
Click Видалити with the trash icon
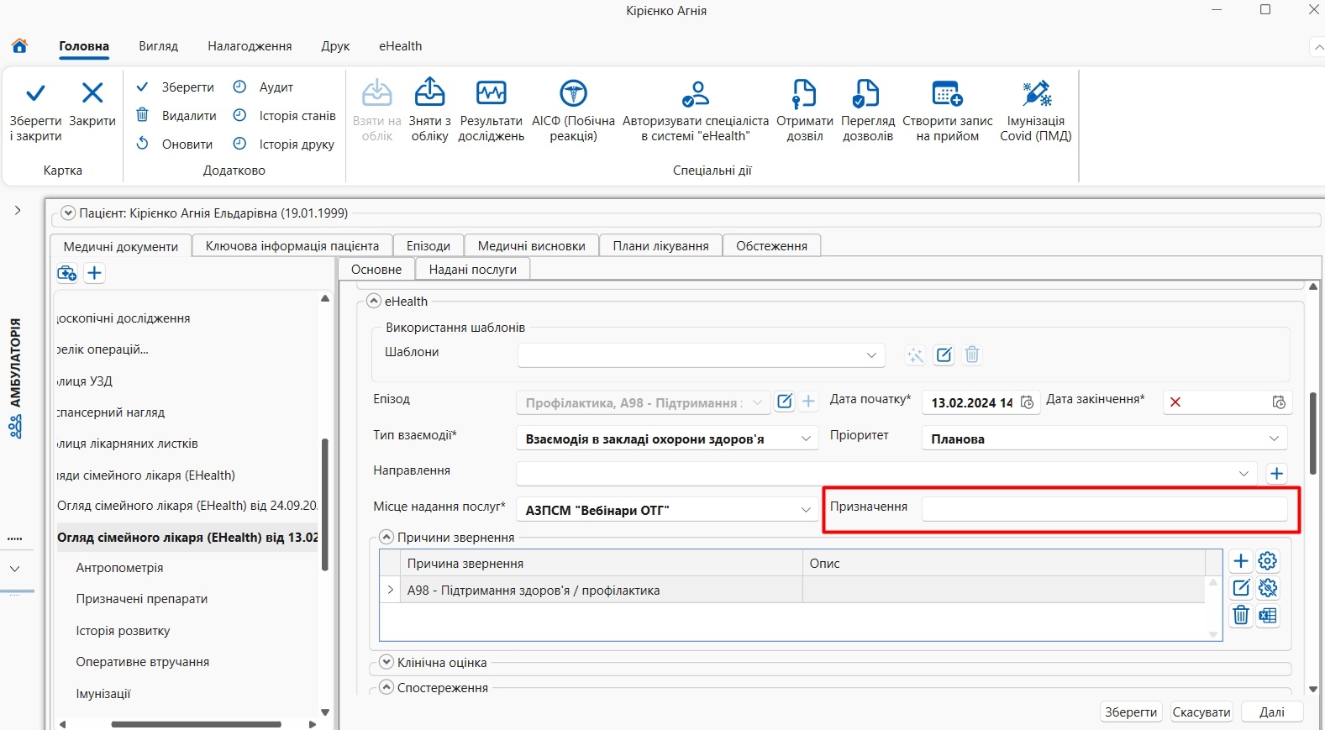(176, 116)
